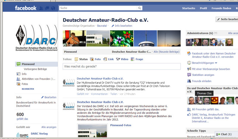The height and width of the screenshot is (139, 238).
Task: Open the flower graphic thumbnail
Action: [x=122, y=39]
